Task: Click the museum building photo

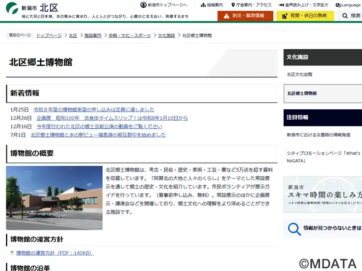Action: coord(54,198)
